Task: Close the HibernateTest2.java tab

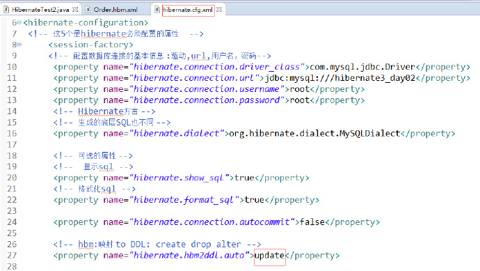Action: pyautogui.click(x=75, y=10)
